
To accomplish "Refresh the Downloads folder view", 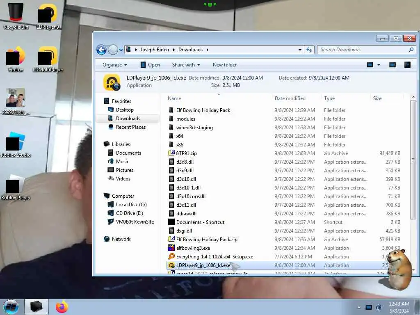I will (309, 50).
